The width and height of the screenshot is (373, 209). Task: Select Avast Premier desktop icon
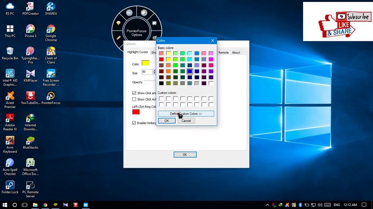[10, 100]
